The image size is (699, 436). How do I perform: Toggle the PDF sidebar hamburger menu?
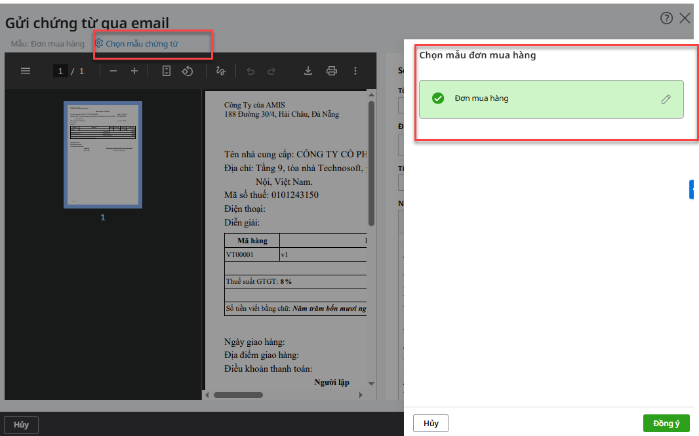[26, 71]
